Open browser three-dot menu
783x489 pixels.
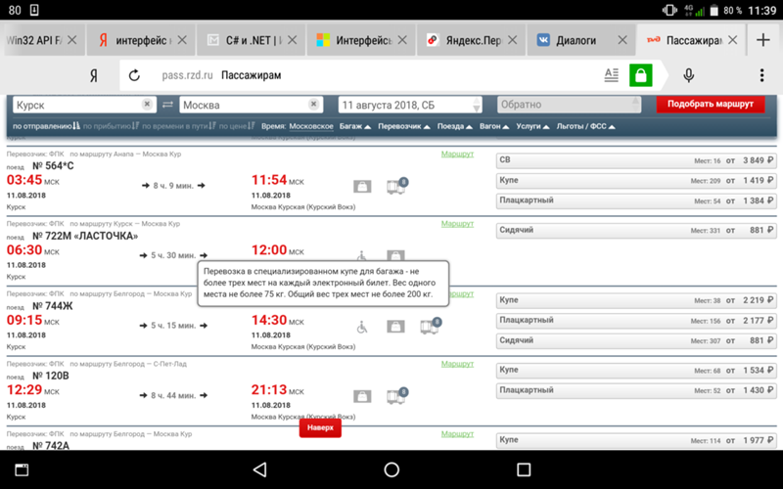(761, 75)
